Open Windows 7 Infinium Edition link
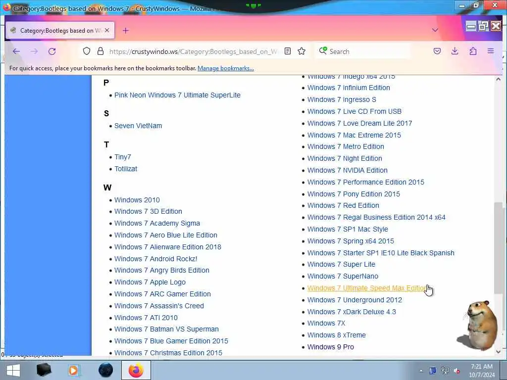 pos(349,88)
